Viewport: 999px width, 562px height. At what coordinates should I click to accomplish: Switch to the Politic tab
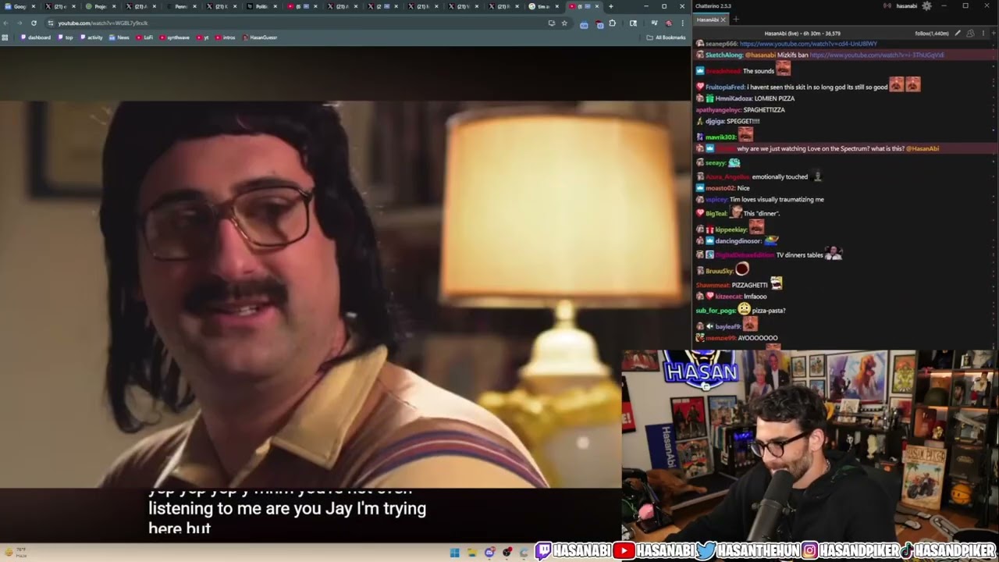click(x=261, y=6)
